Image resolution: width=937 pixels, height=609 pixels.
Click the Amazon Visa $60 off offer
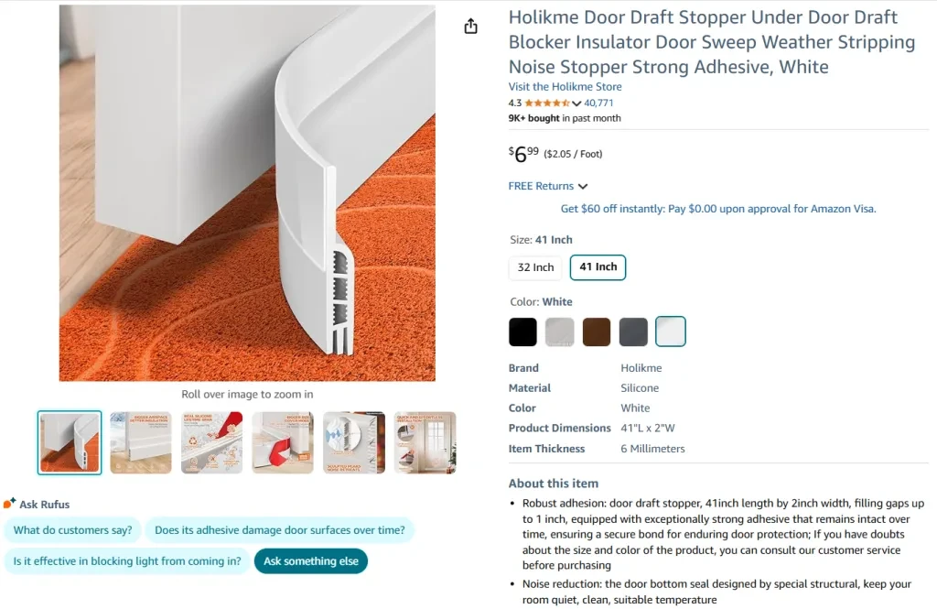tap(718, 209)
